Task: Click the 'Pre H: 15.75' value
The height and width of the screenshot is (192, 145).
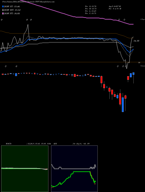Action: [90, 9]
